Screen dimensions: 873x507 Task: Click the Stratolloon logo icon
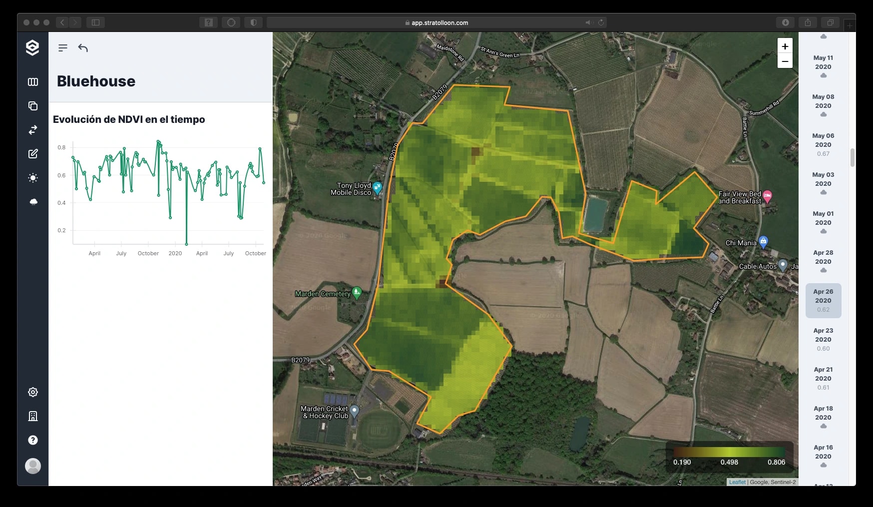point(32,47)
